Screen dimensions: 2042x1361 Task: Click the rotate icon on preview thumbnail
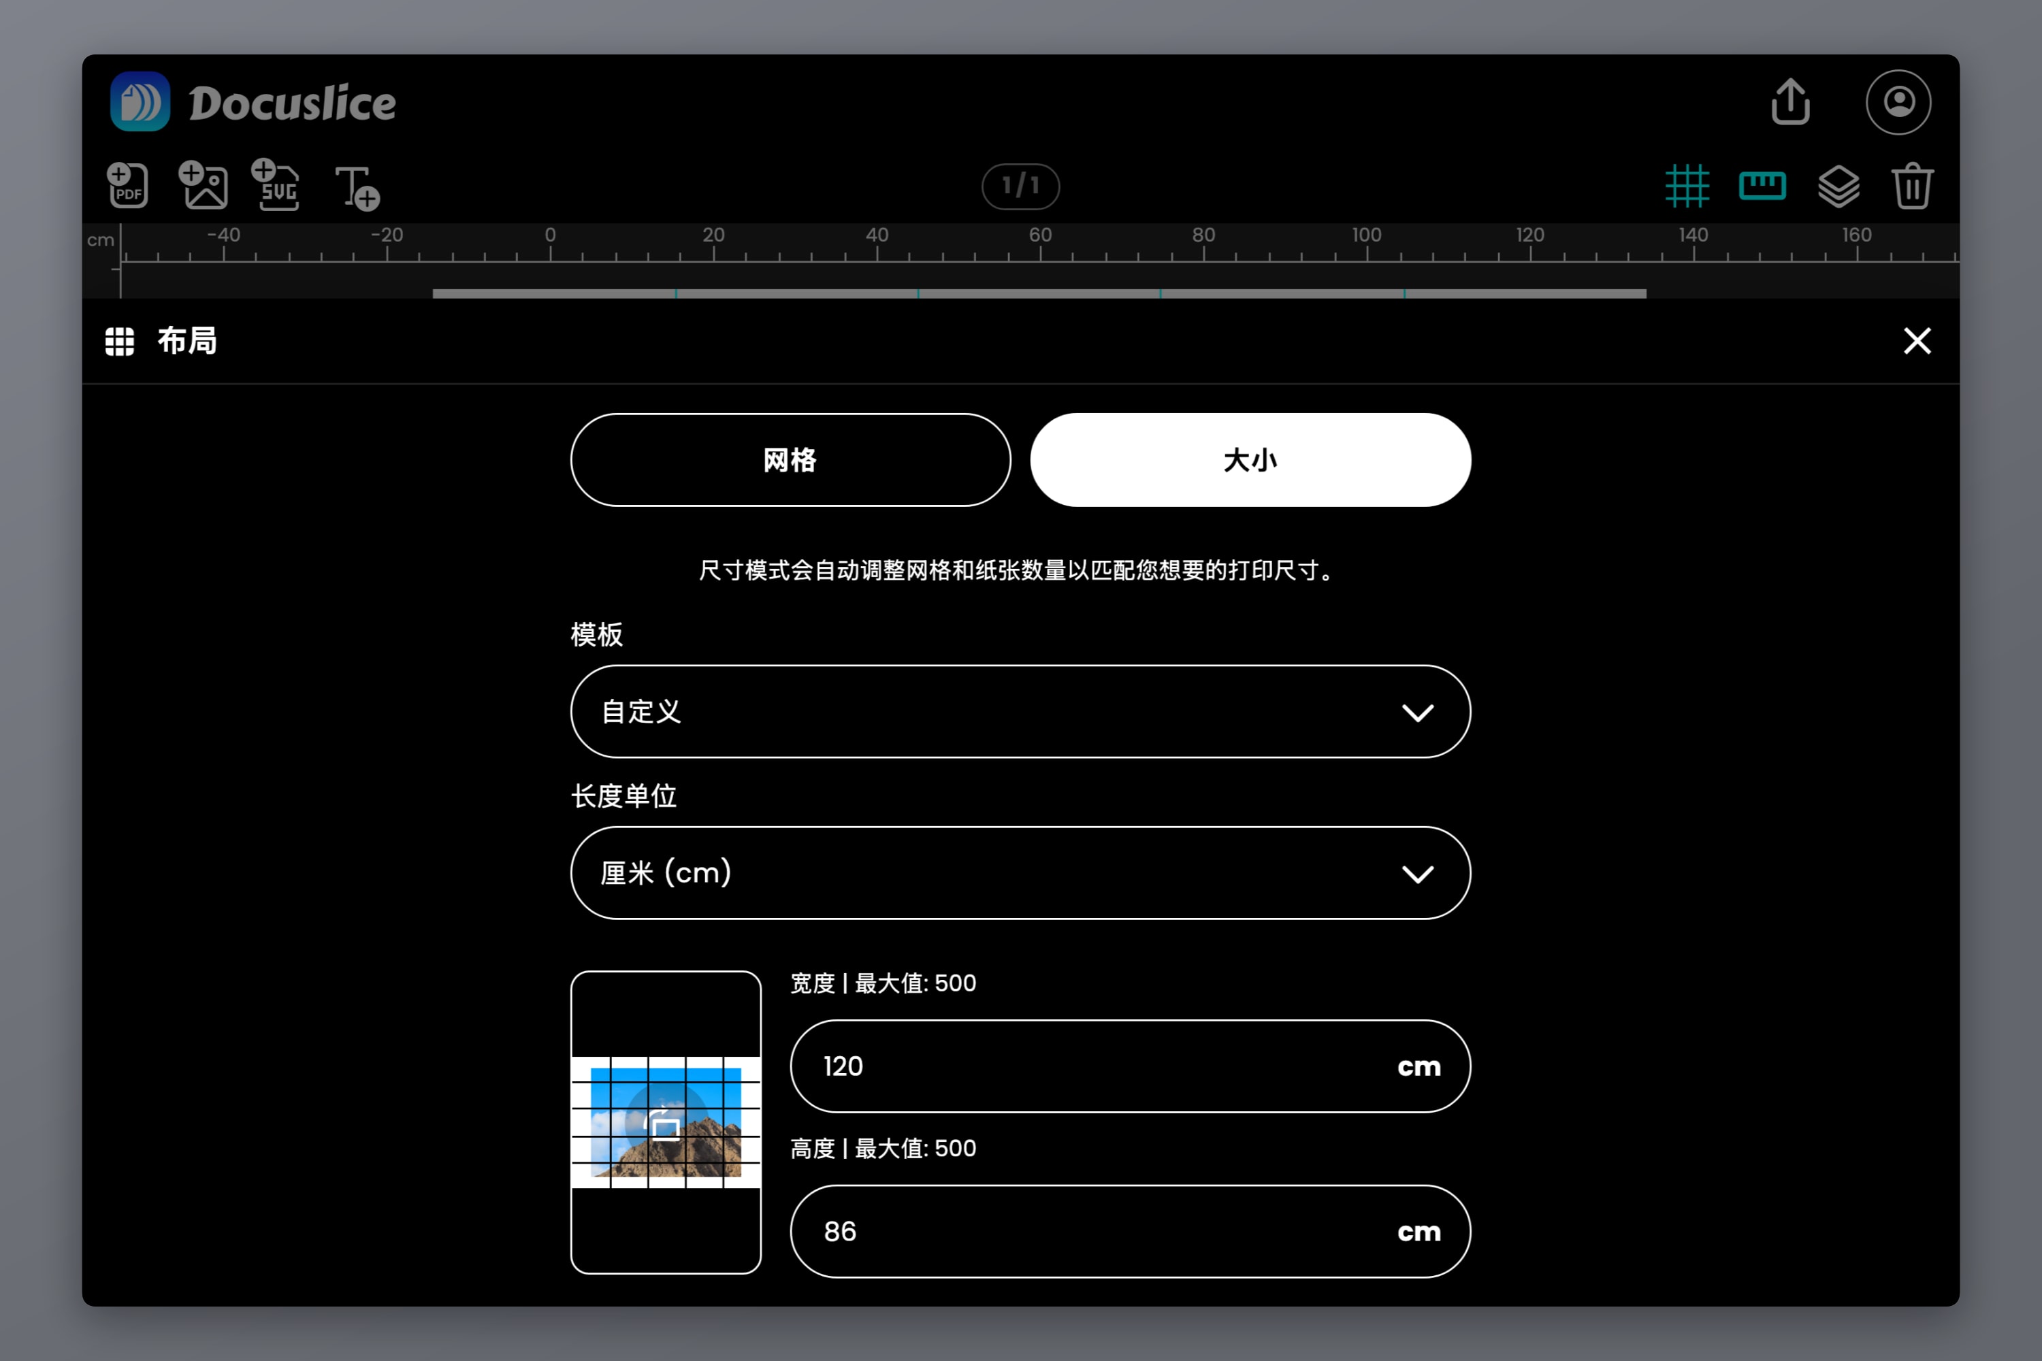[x=666, y=1124]
